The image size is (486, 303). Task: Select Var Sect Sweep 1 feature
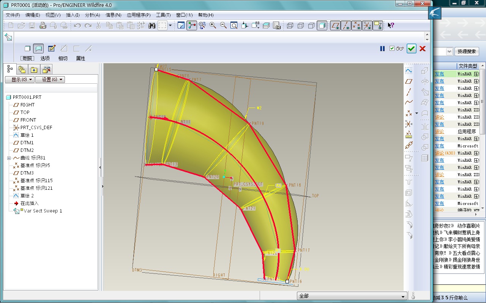click(43, 211)
